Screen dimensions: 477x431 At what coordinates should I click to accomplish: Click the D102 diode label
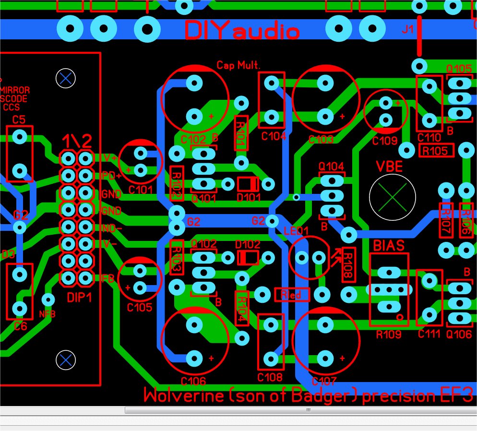(248, 245)
